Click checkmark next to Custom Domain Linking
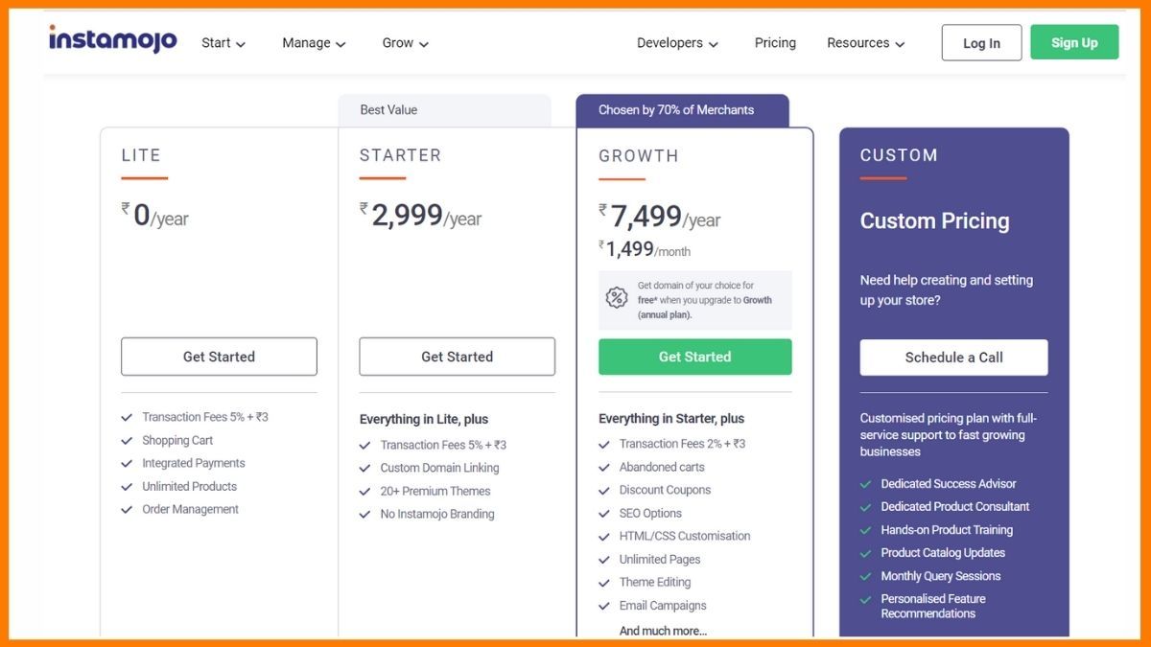 click(x=364, y=469)
